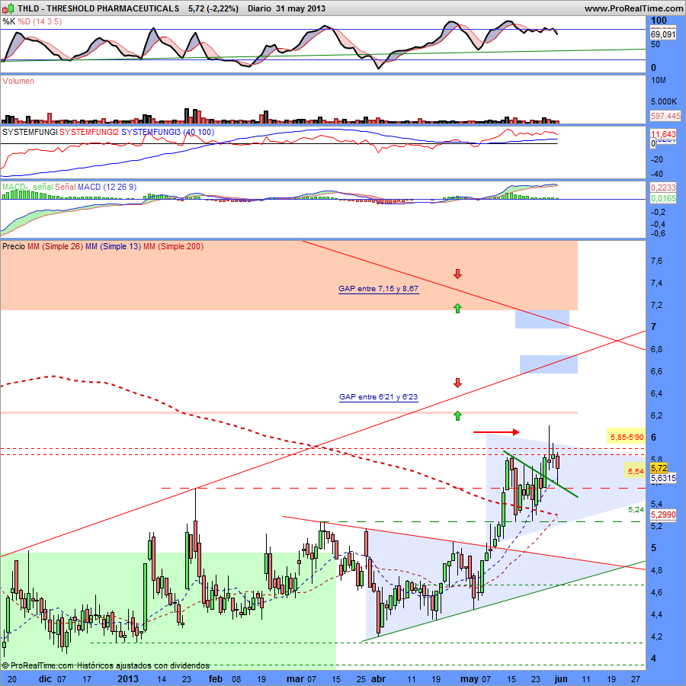Click the 'jun' month label on the time axis
Viewport: 686px width, 686px height.
click(560, 679)
